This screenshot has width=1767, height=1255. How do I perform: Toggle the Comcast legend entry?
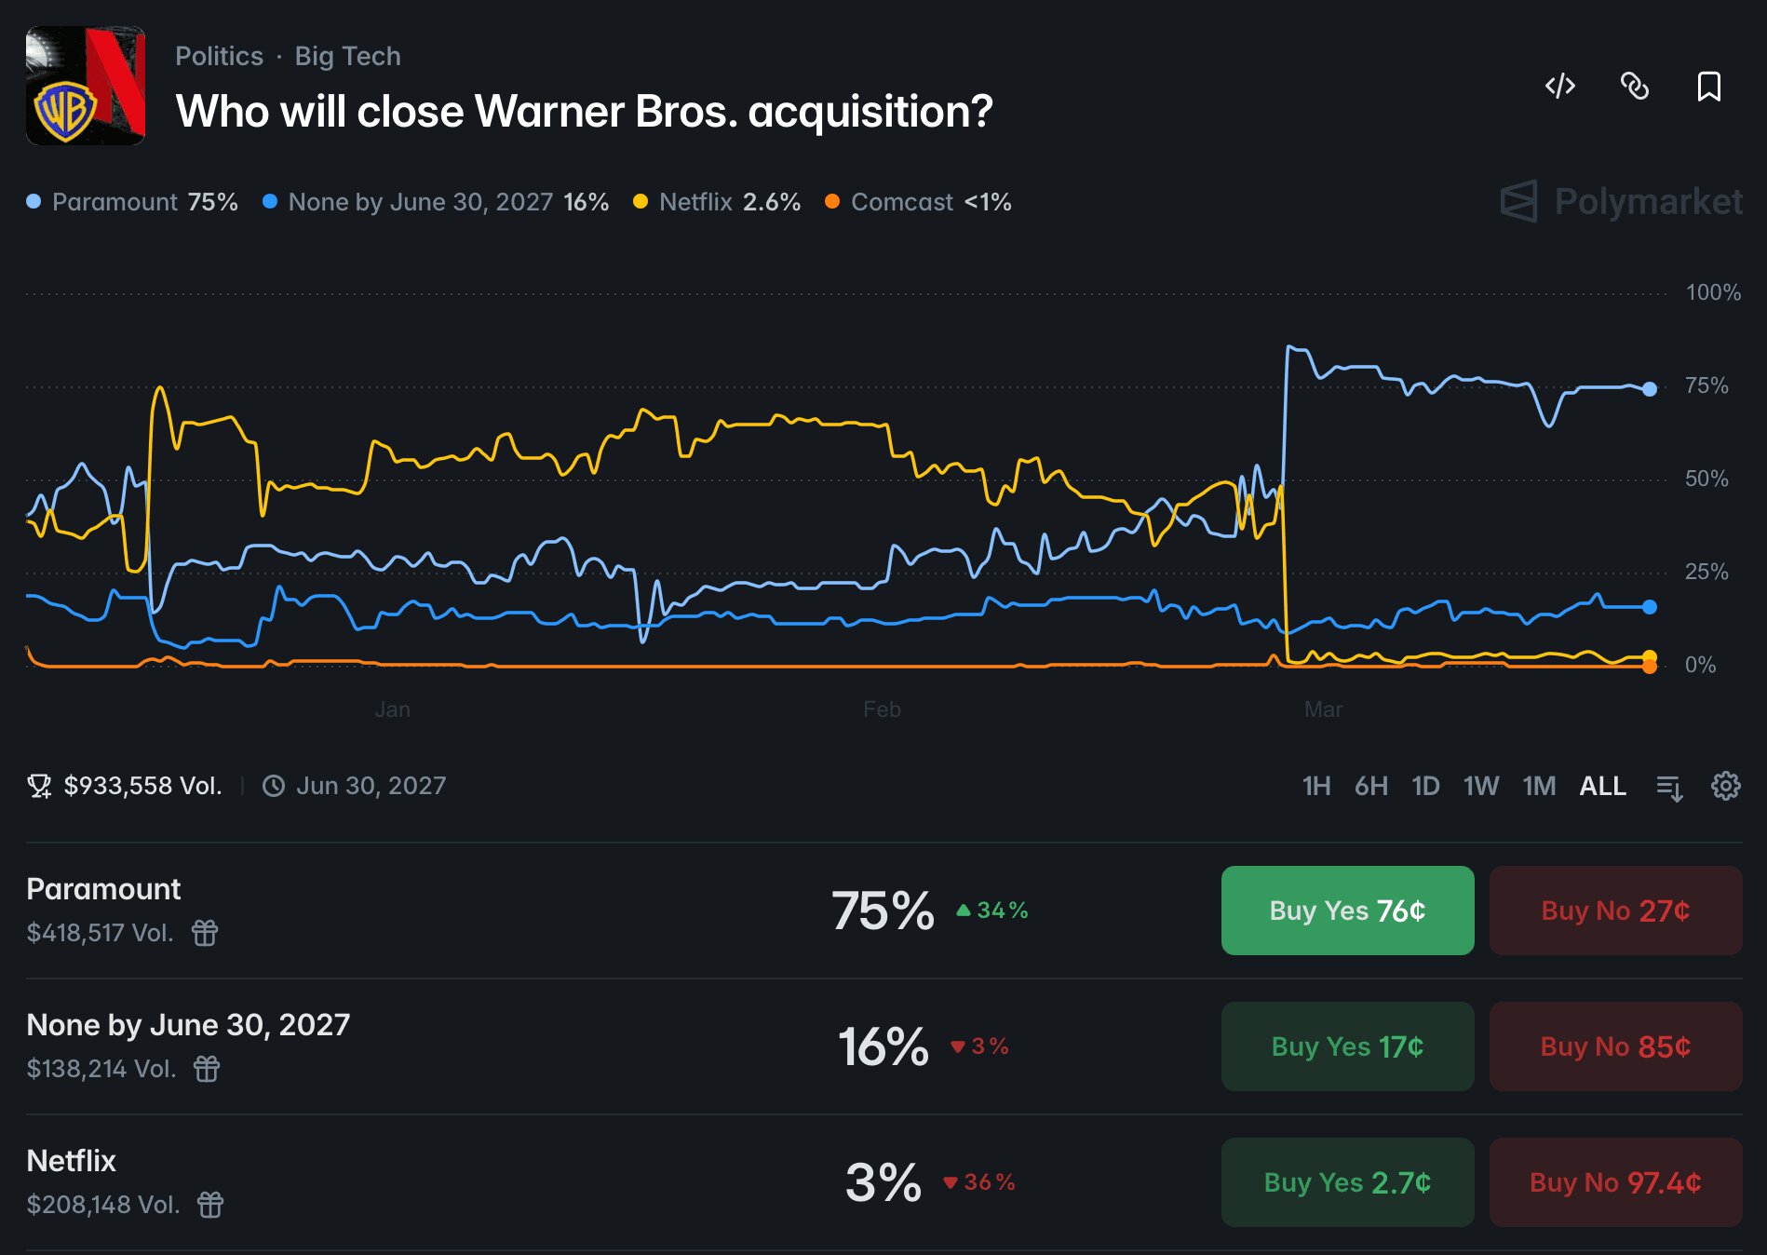[901, 201]
